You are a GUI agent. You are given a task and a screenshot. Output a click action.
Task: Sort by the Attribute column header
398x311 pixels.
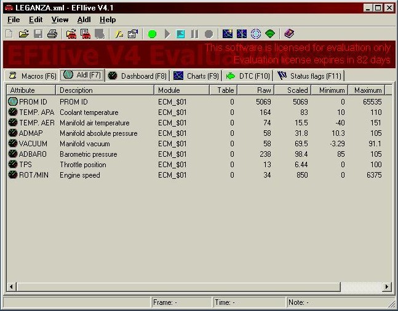tap(31, 90)
